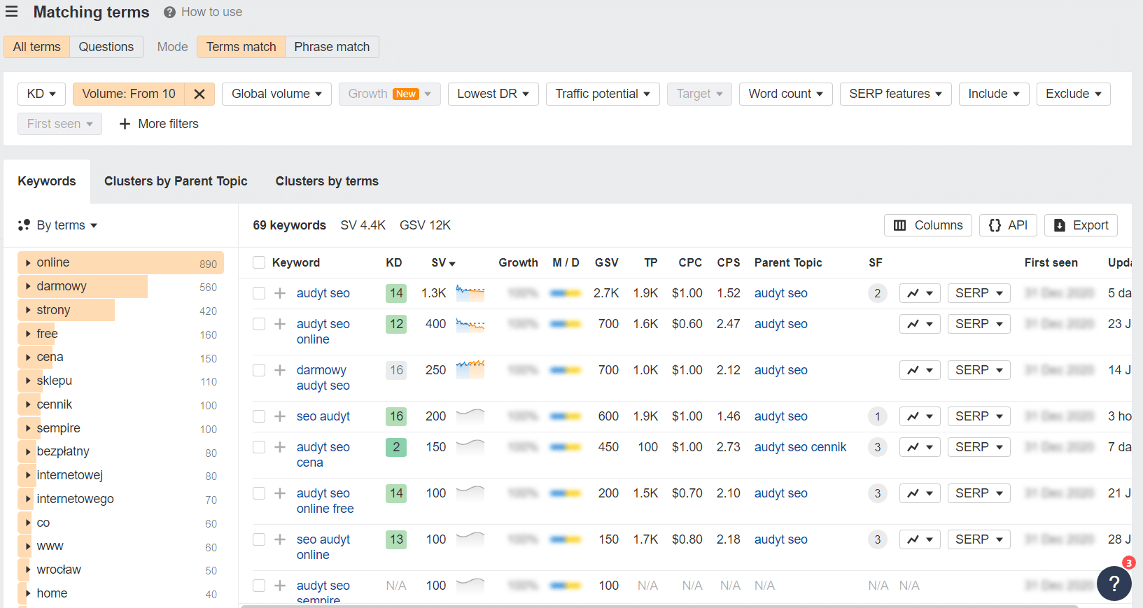The height and width of the screenshot is (608, 1143).
Task: Add audyt seo online with plus icon
Action: [280, 324]
